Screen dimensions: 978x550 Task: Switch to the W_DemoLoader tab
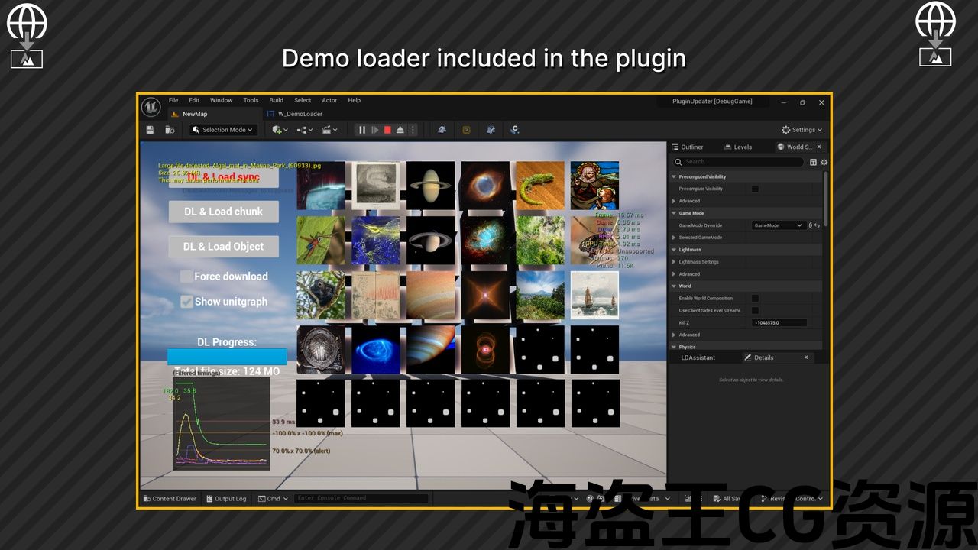point(300,114)
